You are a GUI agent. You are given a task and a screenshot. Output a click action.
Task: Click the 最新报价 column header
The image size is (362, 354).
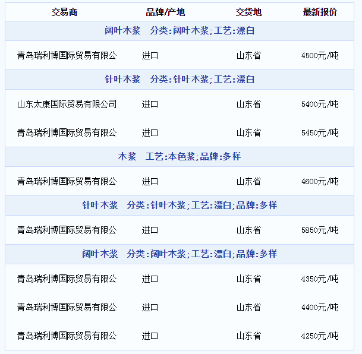pos(320,12)
